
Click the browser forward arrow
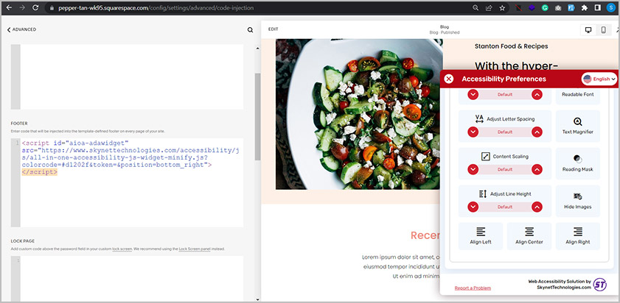tap(22, 7)
